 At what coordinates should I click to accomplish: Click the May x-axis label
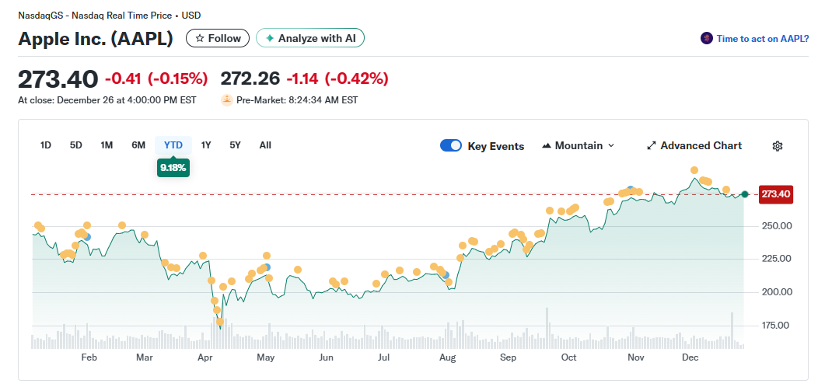[x=266, y=357]
